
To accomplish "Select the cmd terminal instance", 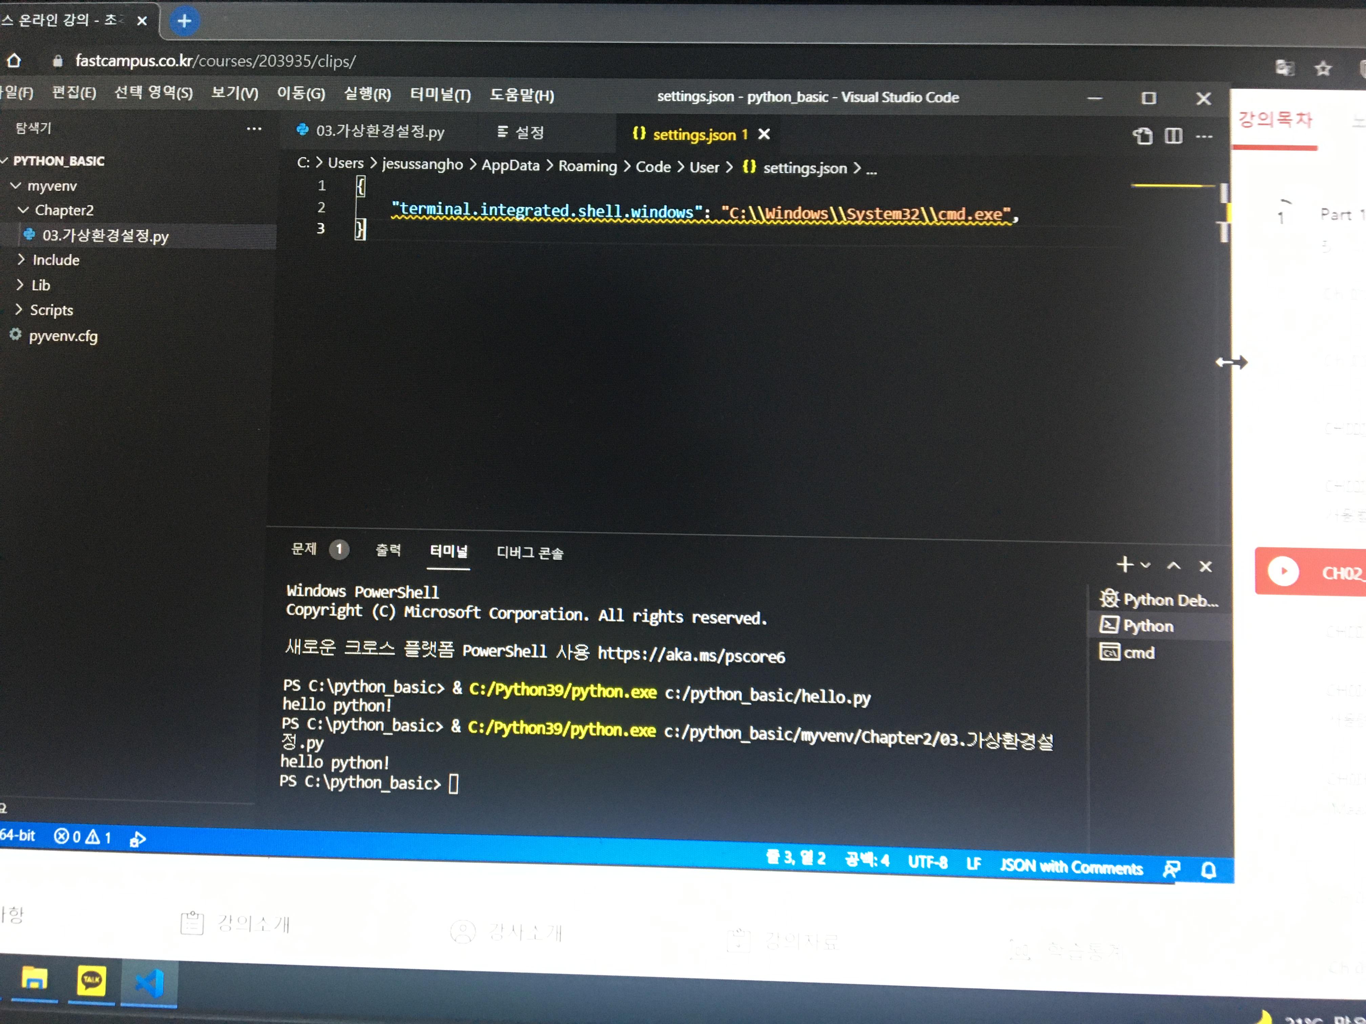I will (1138, 653).
